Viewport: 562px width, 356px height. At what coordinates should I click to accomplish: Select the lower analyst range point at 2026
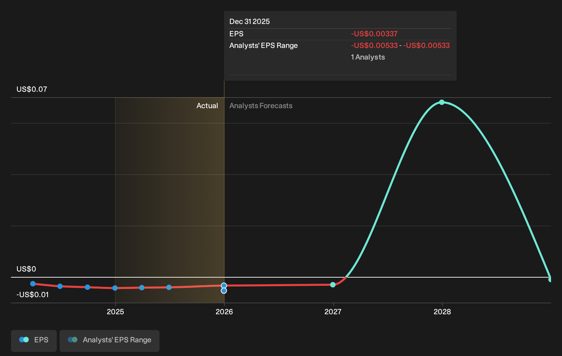coord(224,291)
